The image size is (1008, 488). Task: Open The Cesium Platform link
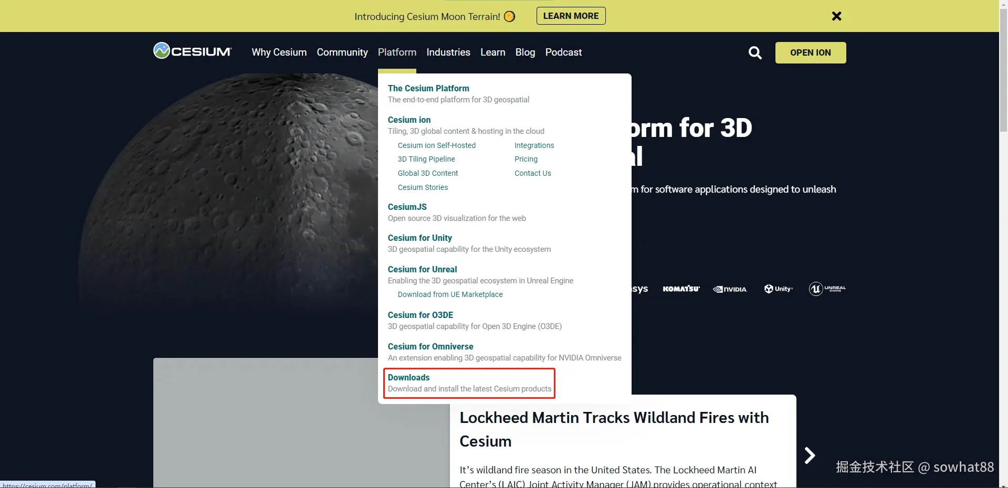click(x=428, y=88)
